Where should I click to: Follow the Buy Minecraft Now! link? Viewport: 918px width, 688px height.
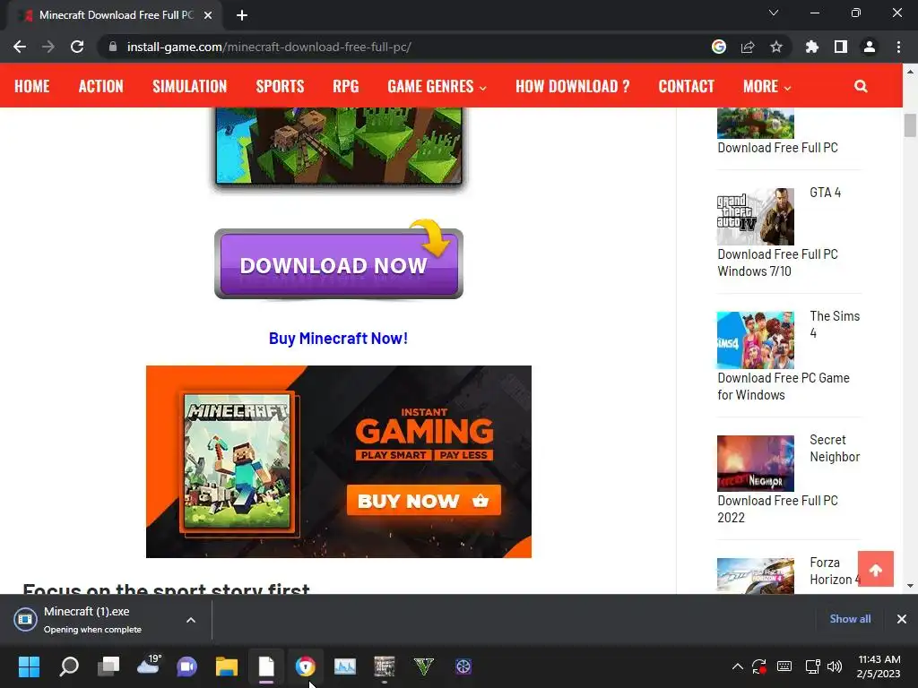pyautogui.click(x=338, y=338)
